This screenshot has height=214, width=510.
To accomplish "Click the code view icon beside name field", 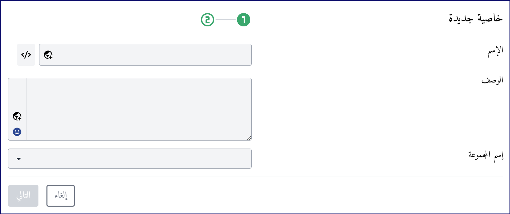I will click(26, 55).
